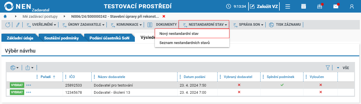Click green check in Splnění podmínek
Viewport: 361px width, 104px height.
tap(282, 85)
